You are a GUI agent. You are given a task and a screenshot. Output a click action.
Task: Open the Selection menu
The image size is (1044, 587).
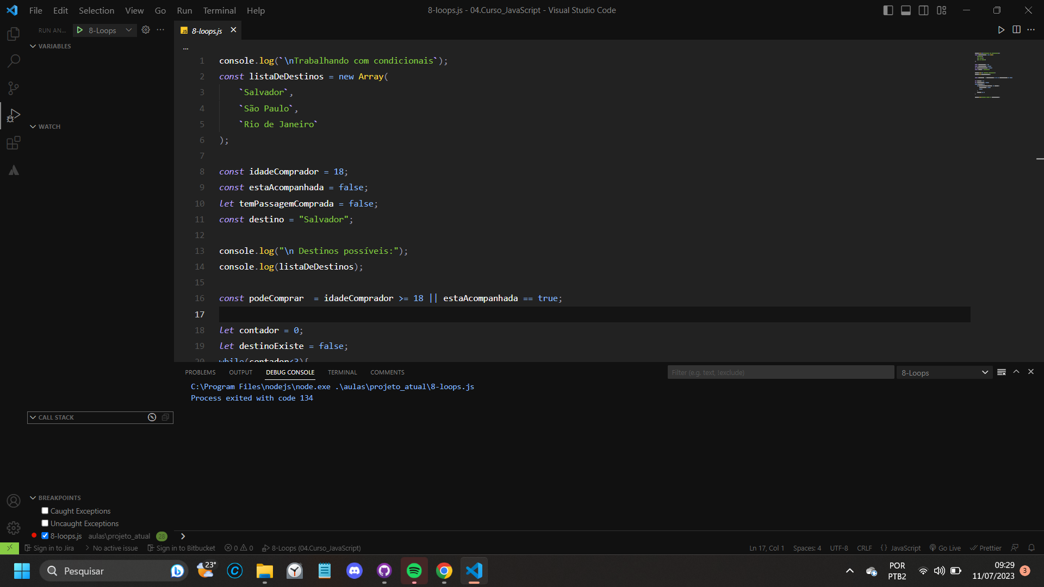pos(96,10)
